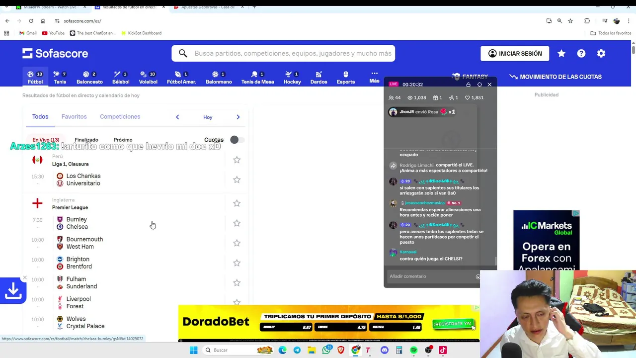Screen dimensions: 636x358
Task: Open the Burnley vs Chelsea match
Action: click(x=124, y=223)
